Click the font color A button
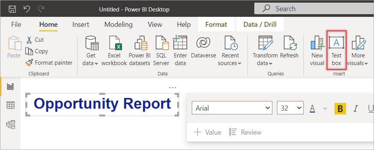 click(313, 109)
